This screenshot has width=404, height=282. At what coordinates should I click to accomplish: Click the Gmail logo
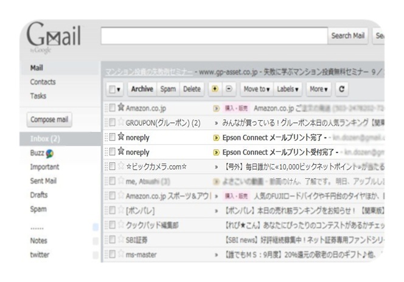[x=54, y=36]
